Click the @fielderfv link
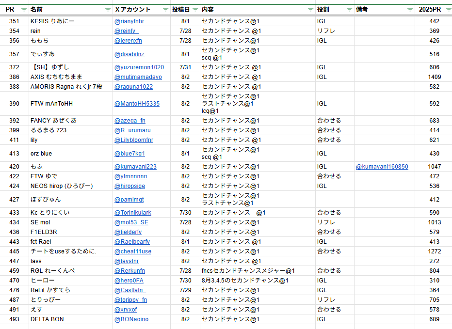This screenshot has width=452, height=329. tap(128, 232)
